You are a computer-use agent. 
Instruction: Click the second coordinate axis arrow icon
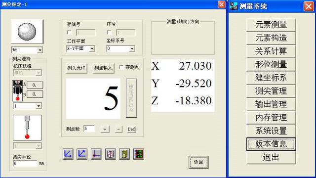pos(82,154)
